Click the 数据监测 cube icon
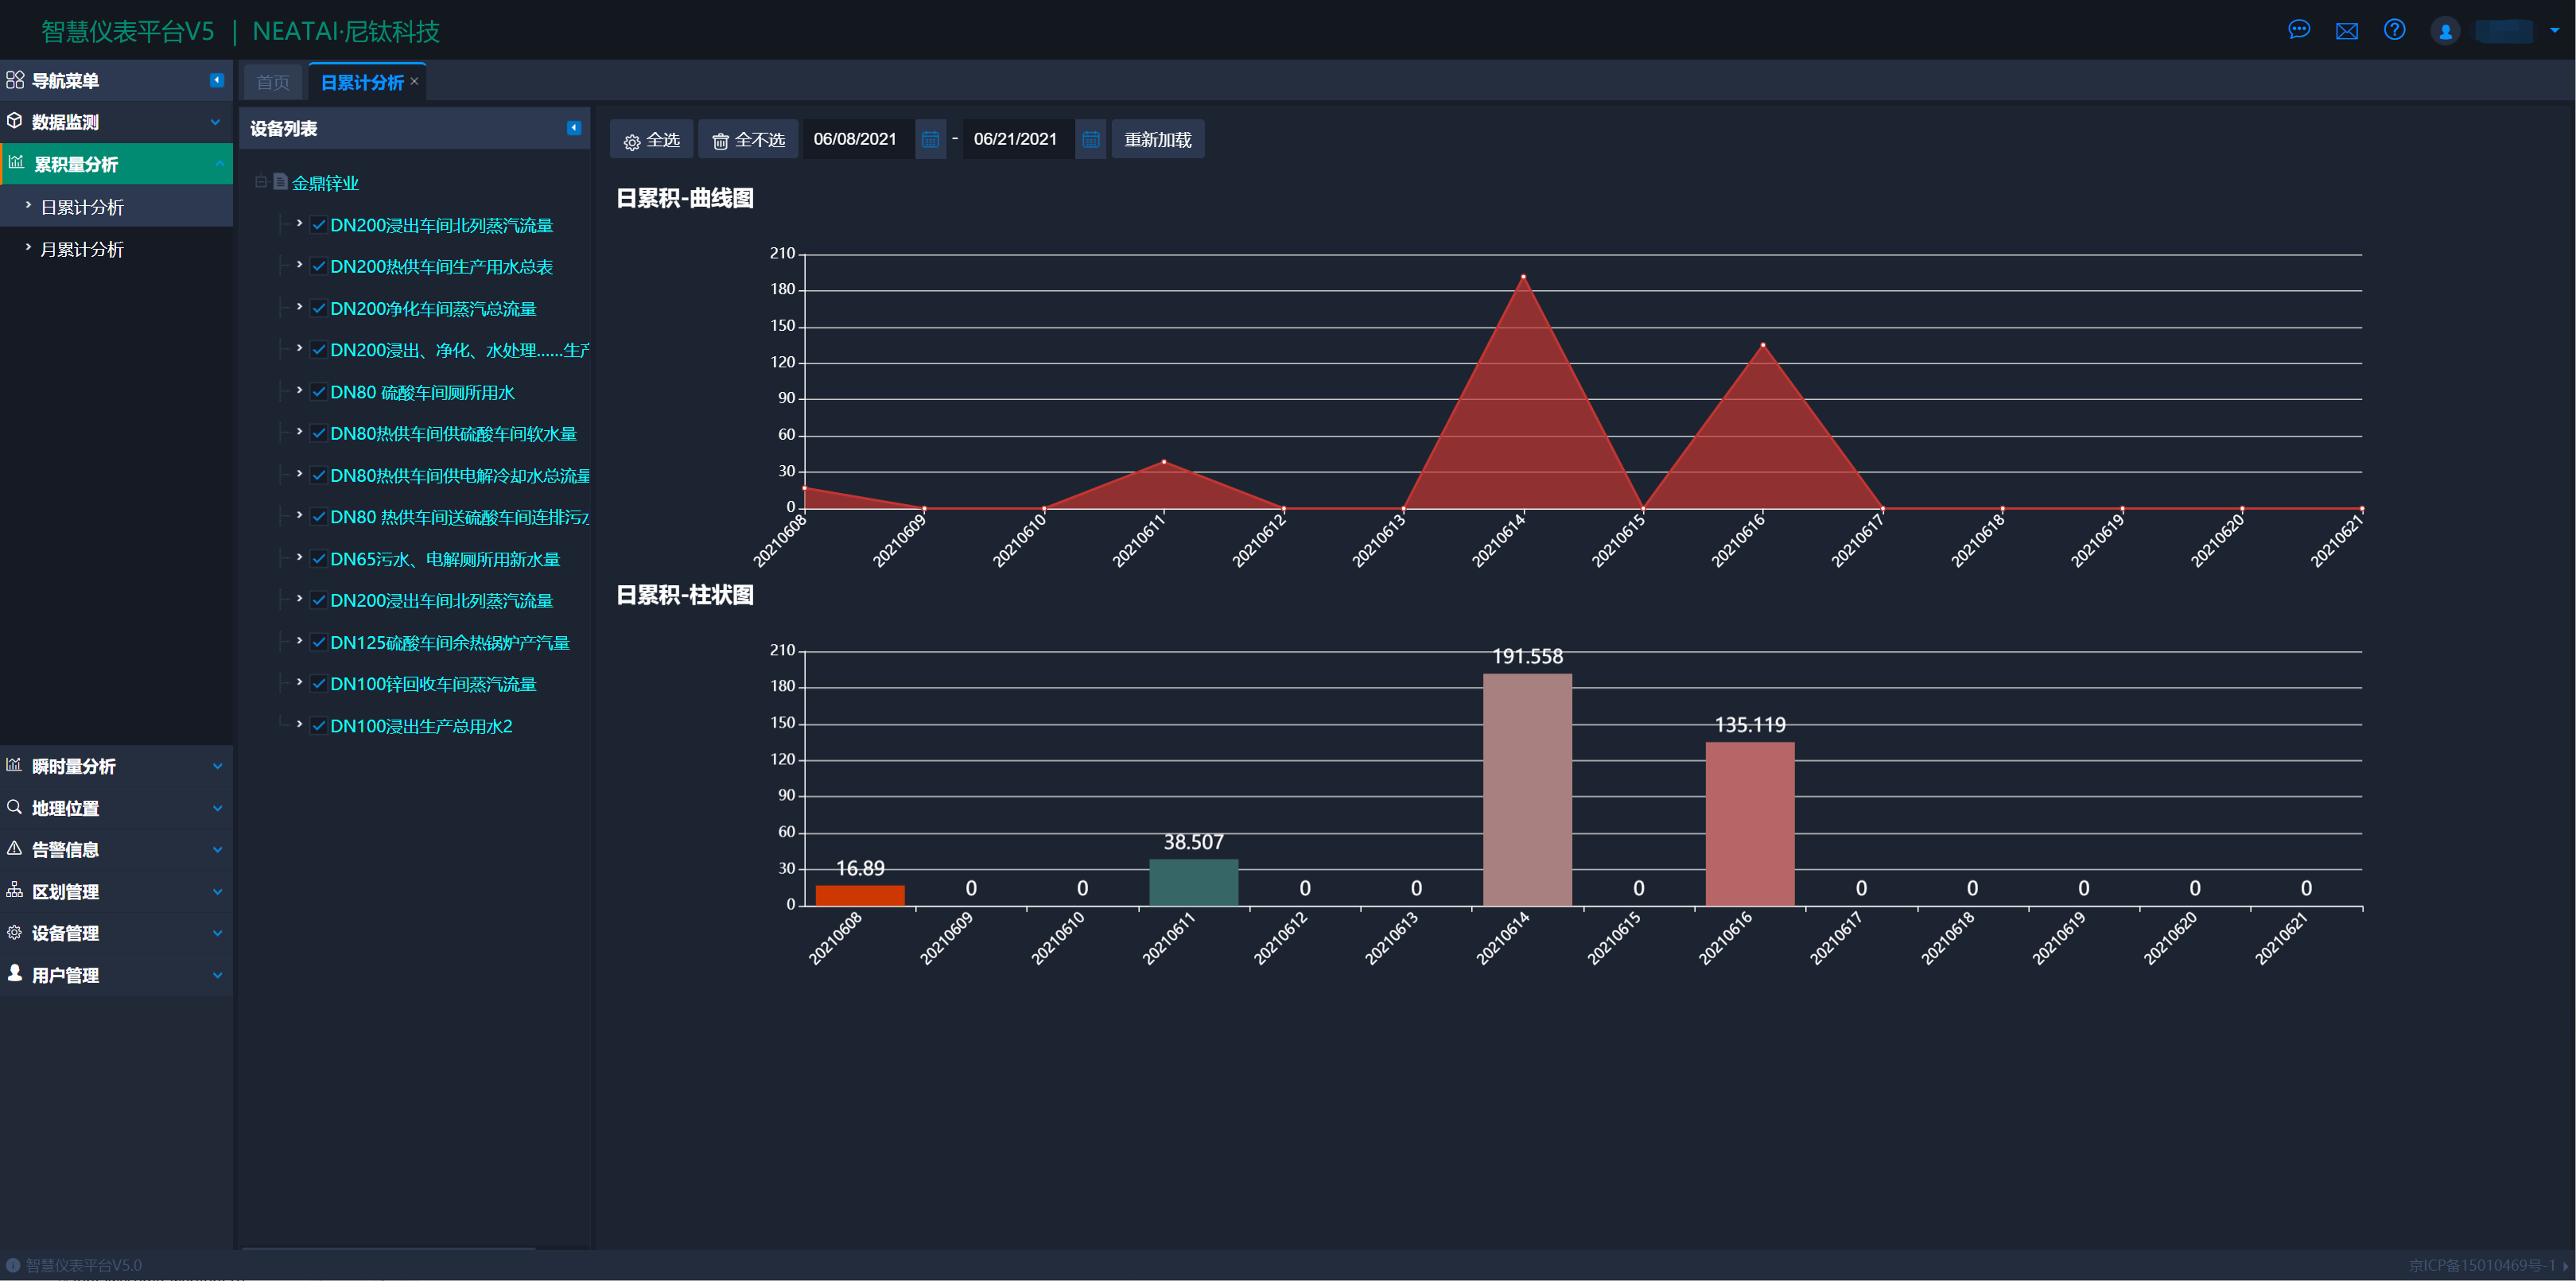 (x=15, y=121)
